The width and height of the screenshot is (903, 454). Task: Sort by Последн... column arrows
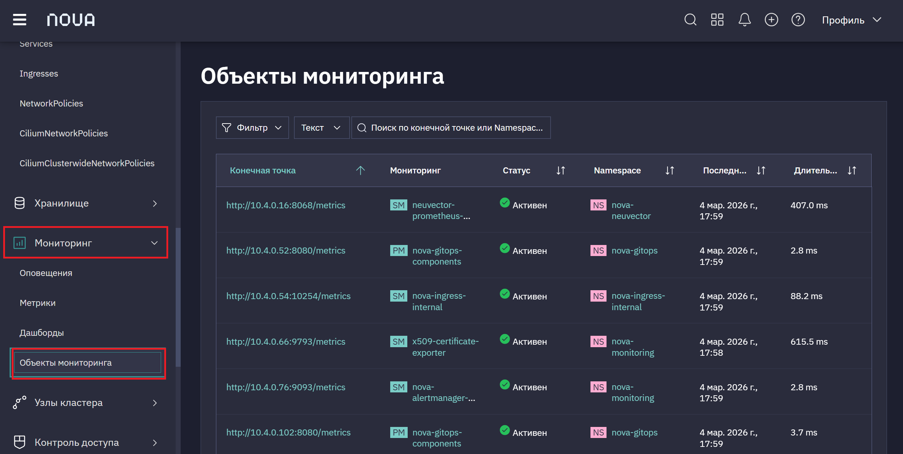click(761, 170)
